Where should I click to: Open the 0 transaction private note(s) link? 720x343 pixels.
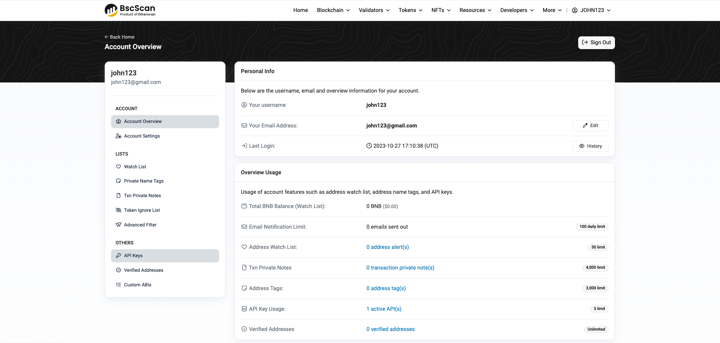pos(400,268)
